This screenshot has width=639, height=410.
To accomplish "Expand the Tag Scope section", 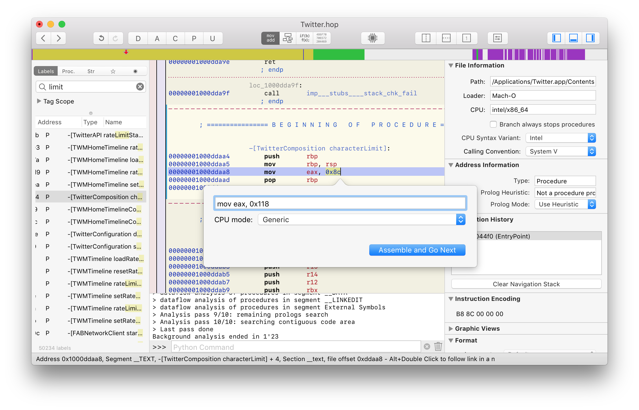I will click(x=39, y=101).
